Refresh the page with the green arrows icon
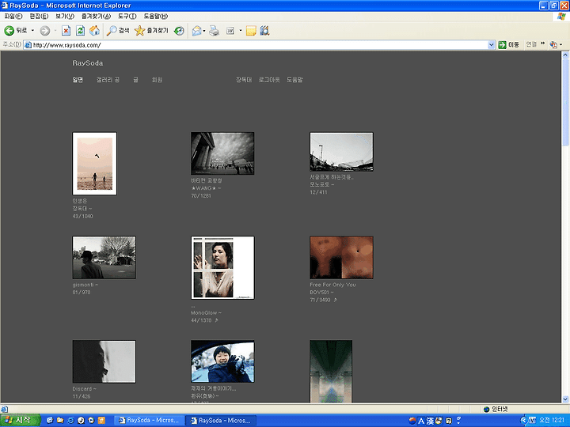Viewport: 570px width, 427px height. click(80, 31)
